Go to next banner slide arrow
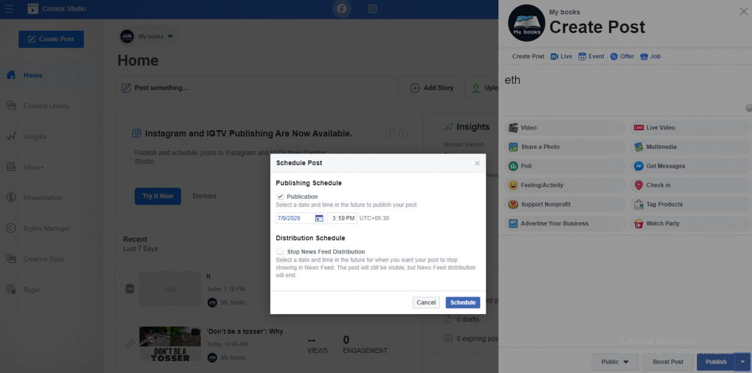 403,133
